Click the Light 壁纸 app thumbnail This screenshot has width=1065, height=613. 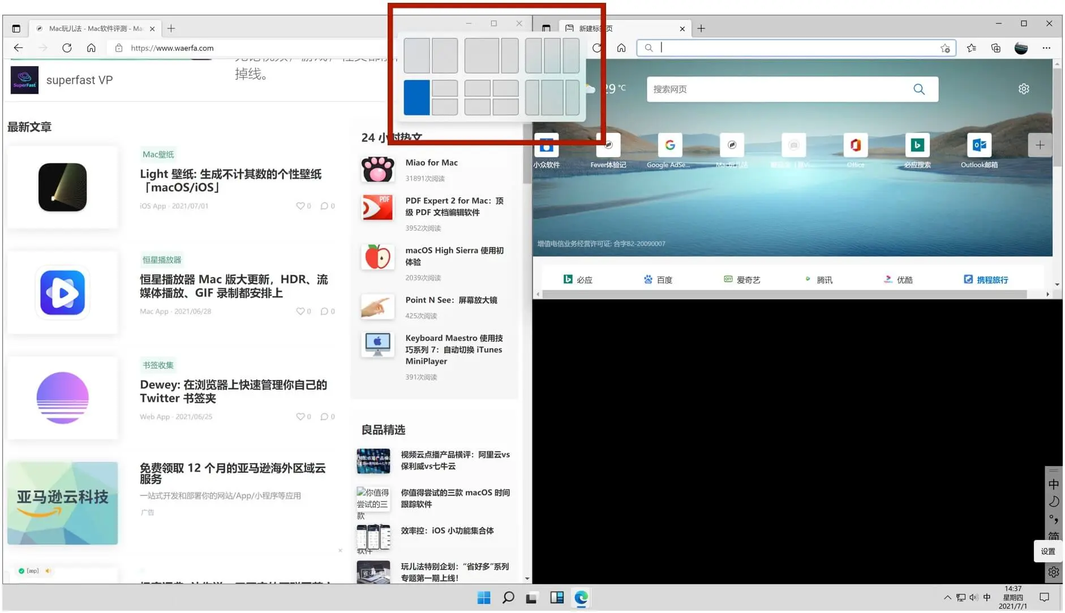62,187
